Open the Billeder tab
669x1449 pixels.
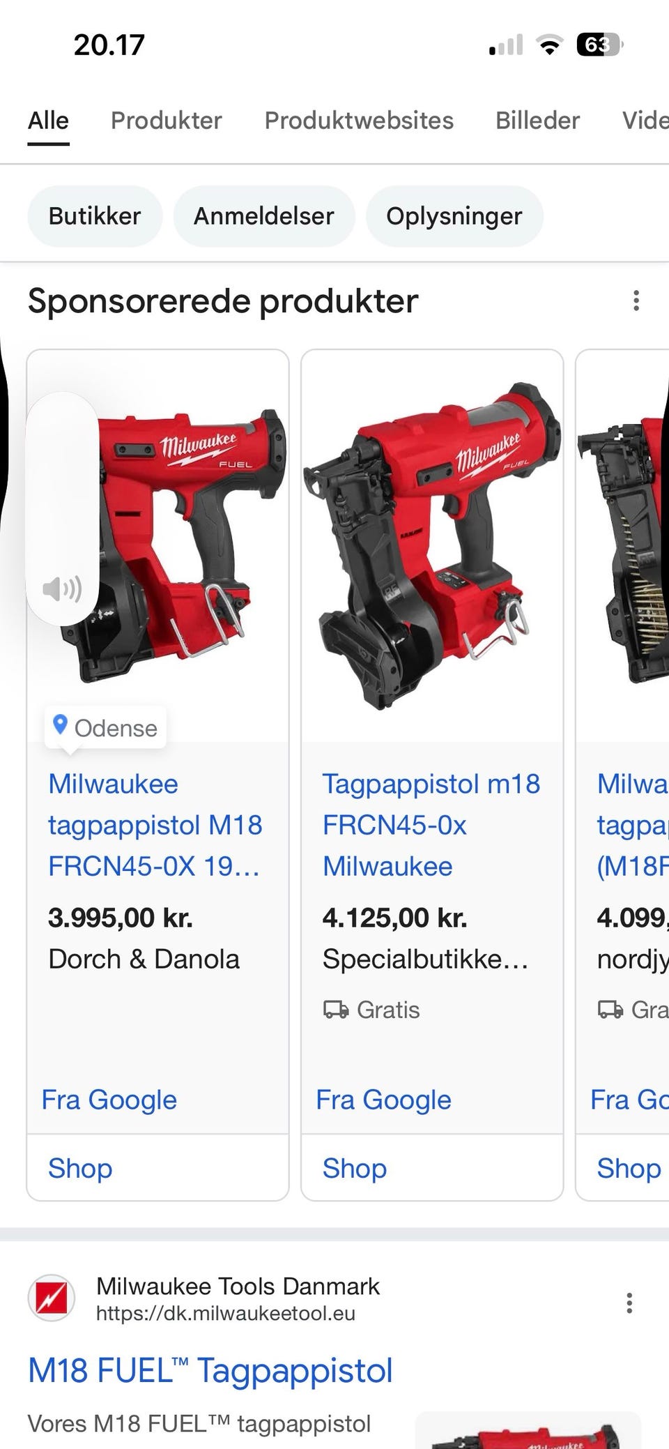pyautogui.click(x=537, y=121)
